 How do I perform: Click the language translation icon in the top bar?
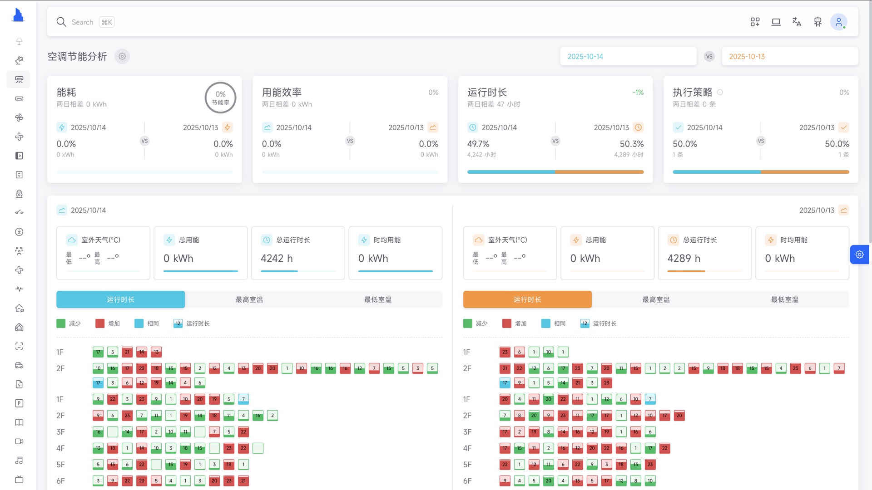click(797, 22)
